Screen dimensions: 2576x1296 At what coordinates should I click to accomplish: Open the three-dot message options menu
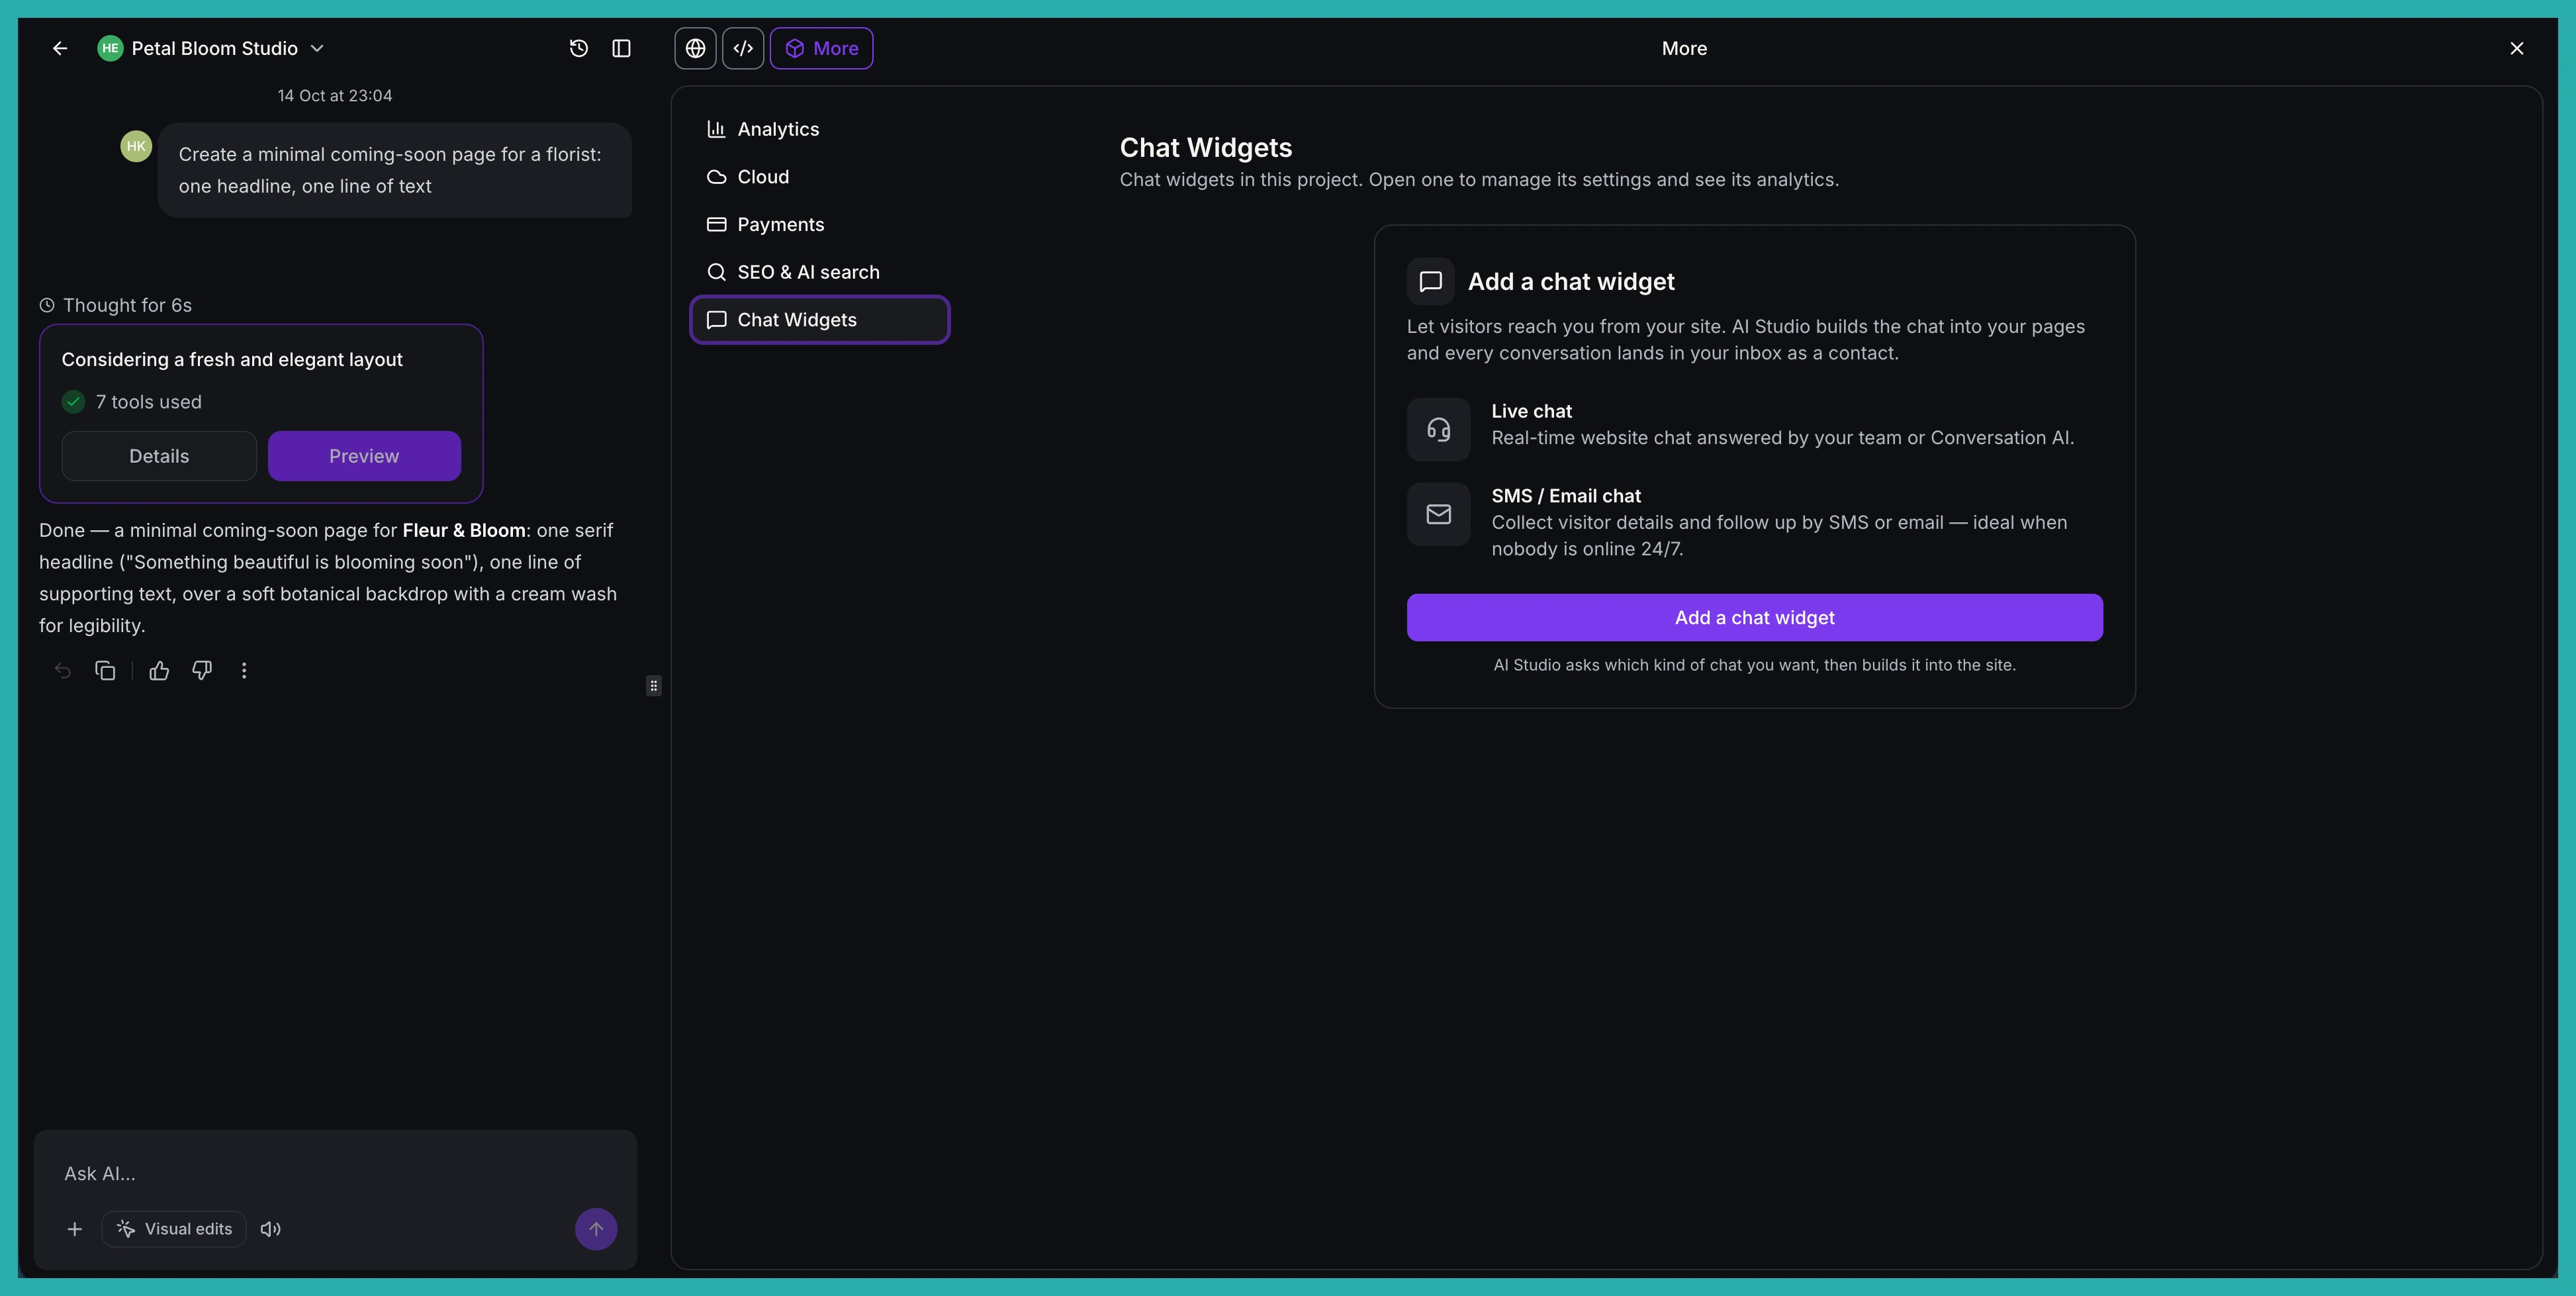244,671
